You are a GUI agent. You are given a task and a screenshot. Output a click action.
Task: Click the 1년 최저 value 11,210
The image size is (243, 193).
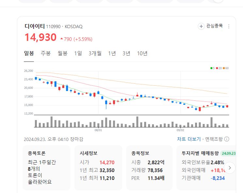107,178
